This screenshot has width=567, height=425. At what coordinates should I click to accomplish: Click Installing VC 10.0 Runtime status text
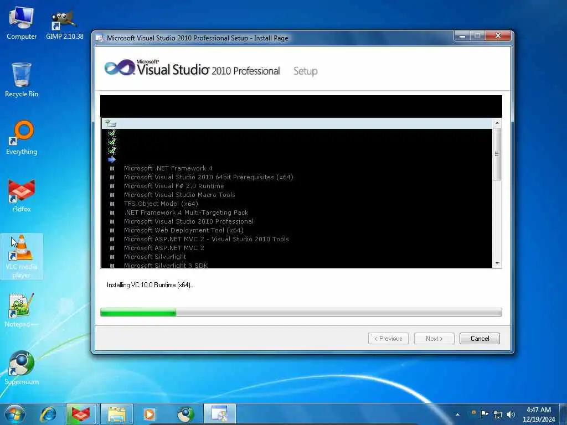pyautogui.click(x=151, y=285)
